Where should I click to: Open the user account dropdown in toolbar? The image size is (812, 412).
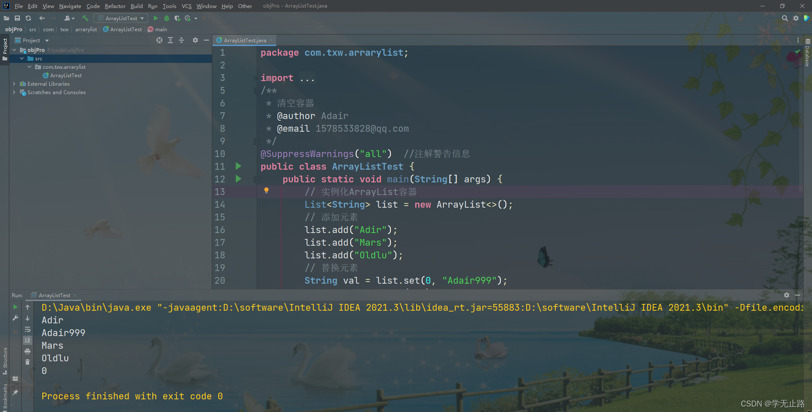[x=69, y=18]
